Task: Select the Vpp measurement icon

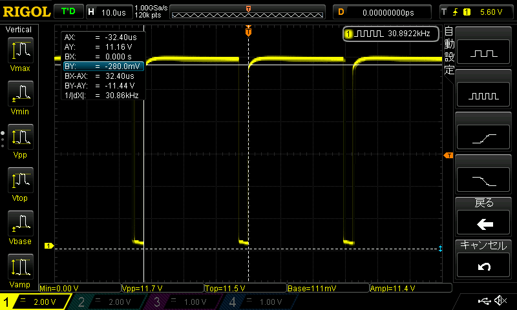Action: (x=21, y=137)
